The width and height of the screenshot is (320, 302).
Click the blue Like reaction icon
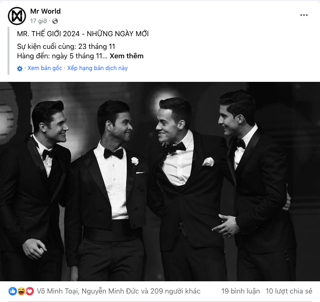click(13, 291)
